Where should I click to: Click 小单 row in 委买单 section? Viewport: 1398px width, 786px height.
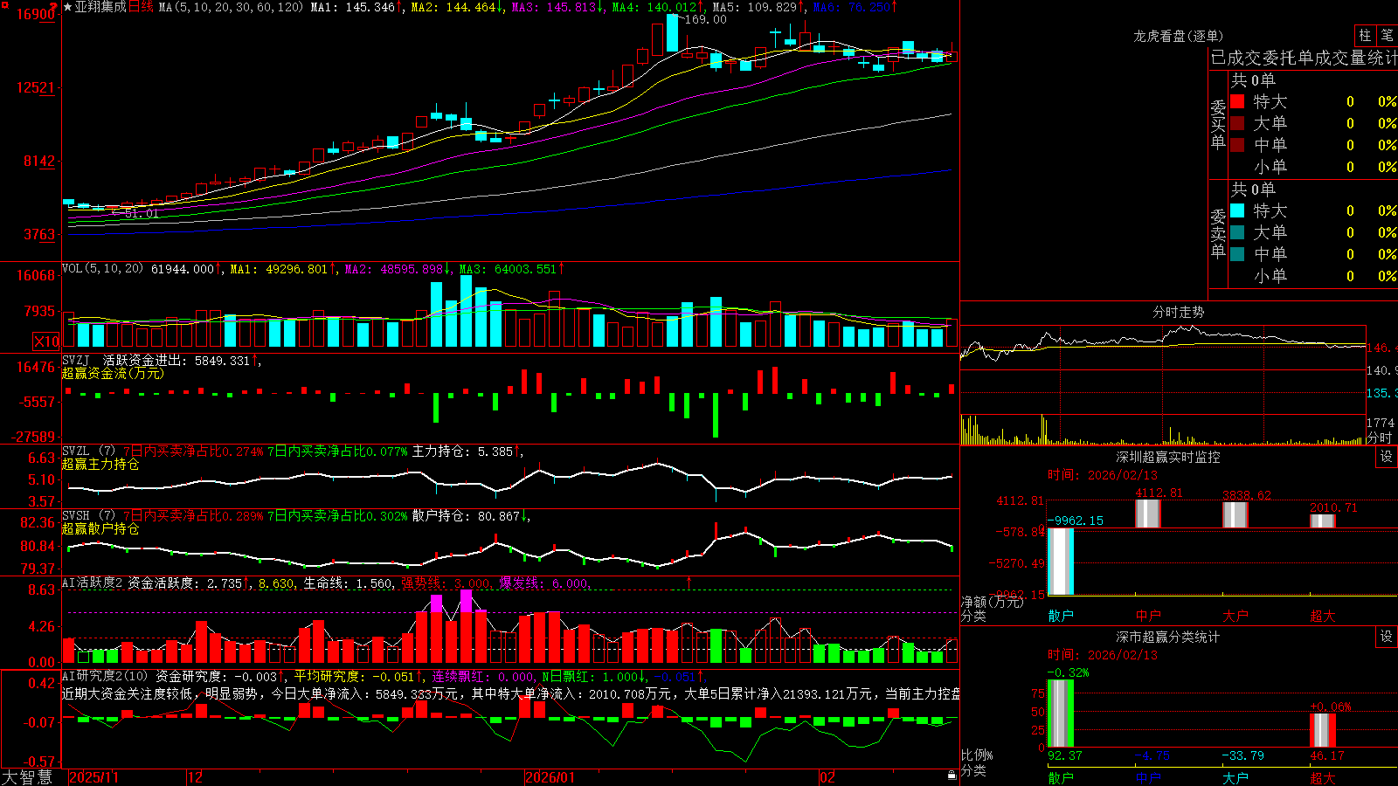tap(1313, 167)
